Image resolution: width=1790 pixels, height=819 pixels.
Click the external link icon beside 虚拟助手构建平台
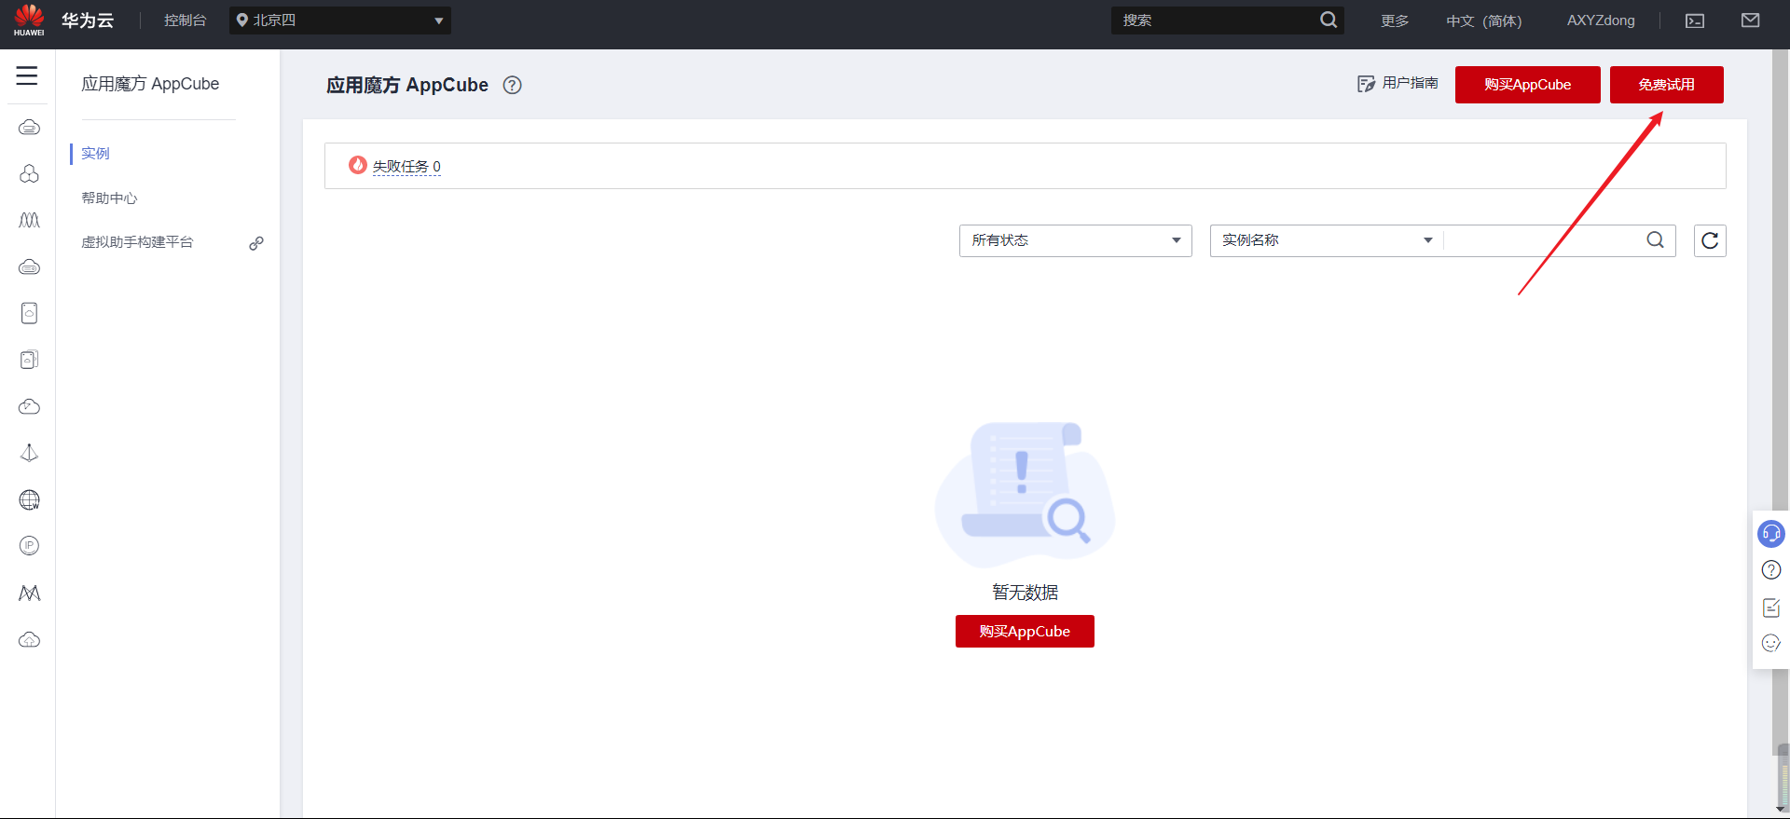coord(256,243)
